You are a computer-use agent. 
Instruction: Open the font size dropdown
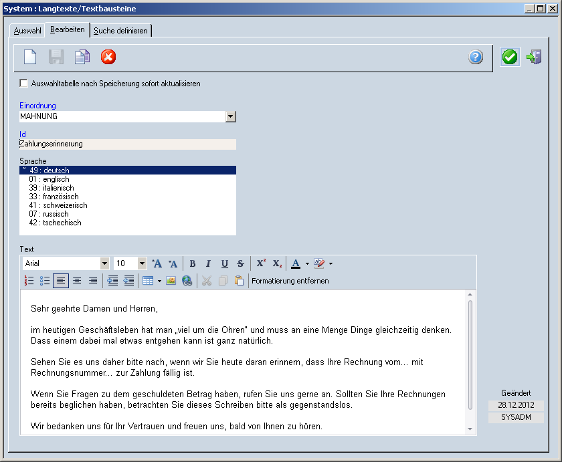(142, 263)
